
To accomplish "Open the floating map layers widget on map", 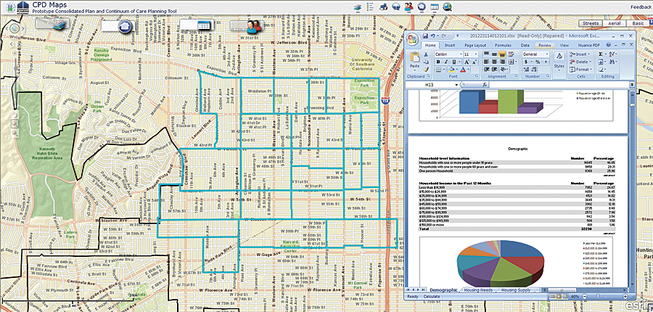I will 52,24.
